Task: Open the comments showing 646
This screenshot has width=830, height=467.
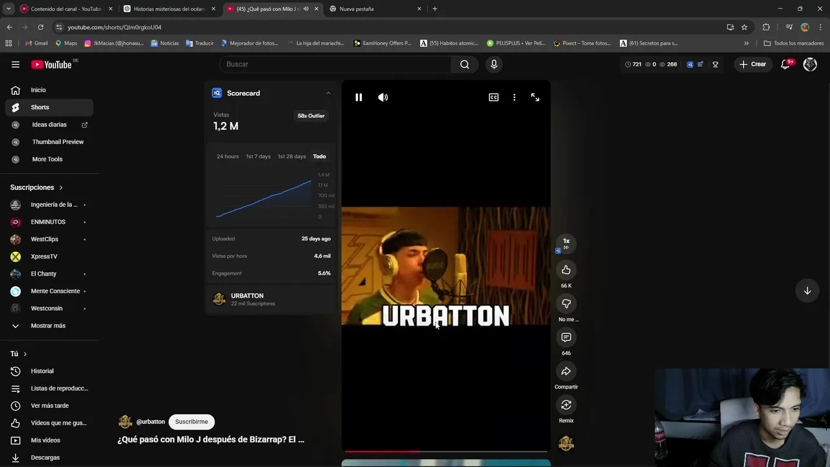Action: (x=566, y=337)
